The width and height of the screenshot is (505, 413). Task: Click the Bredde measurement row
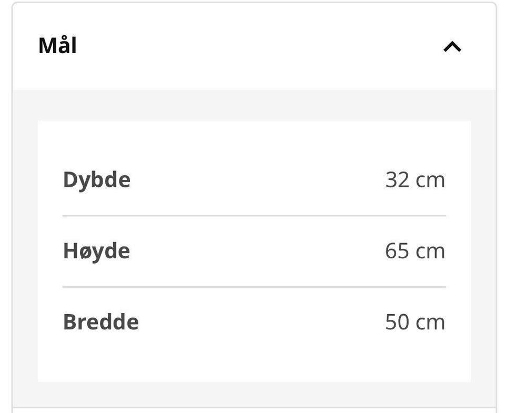tap(254, 322)
